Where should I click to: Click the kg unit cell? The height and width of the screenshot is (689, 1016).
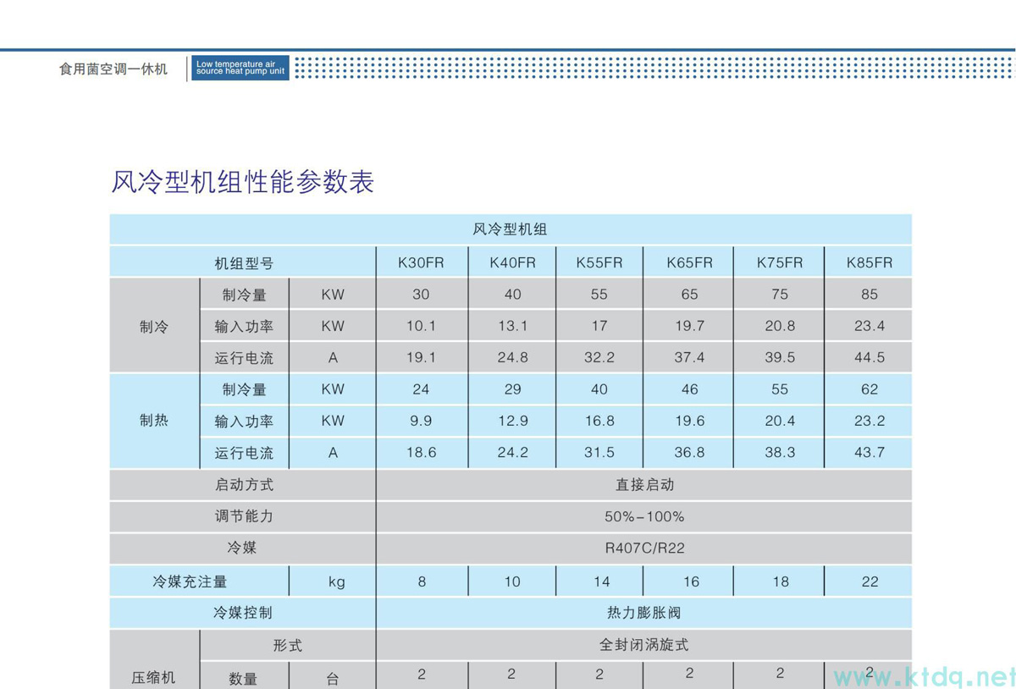pyautogui.click(x=334, y=582)
